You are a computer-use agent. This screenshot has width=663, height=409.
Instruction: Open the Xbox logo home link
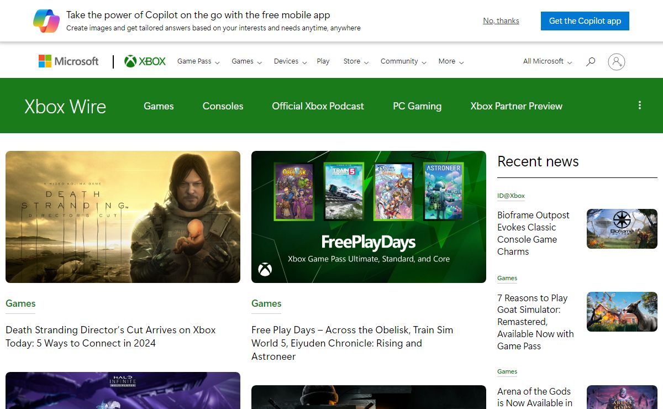145,61
